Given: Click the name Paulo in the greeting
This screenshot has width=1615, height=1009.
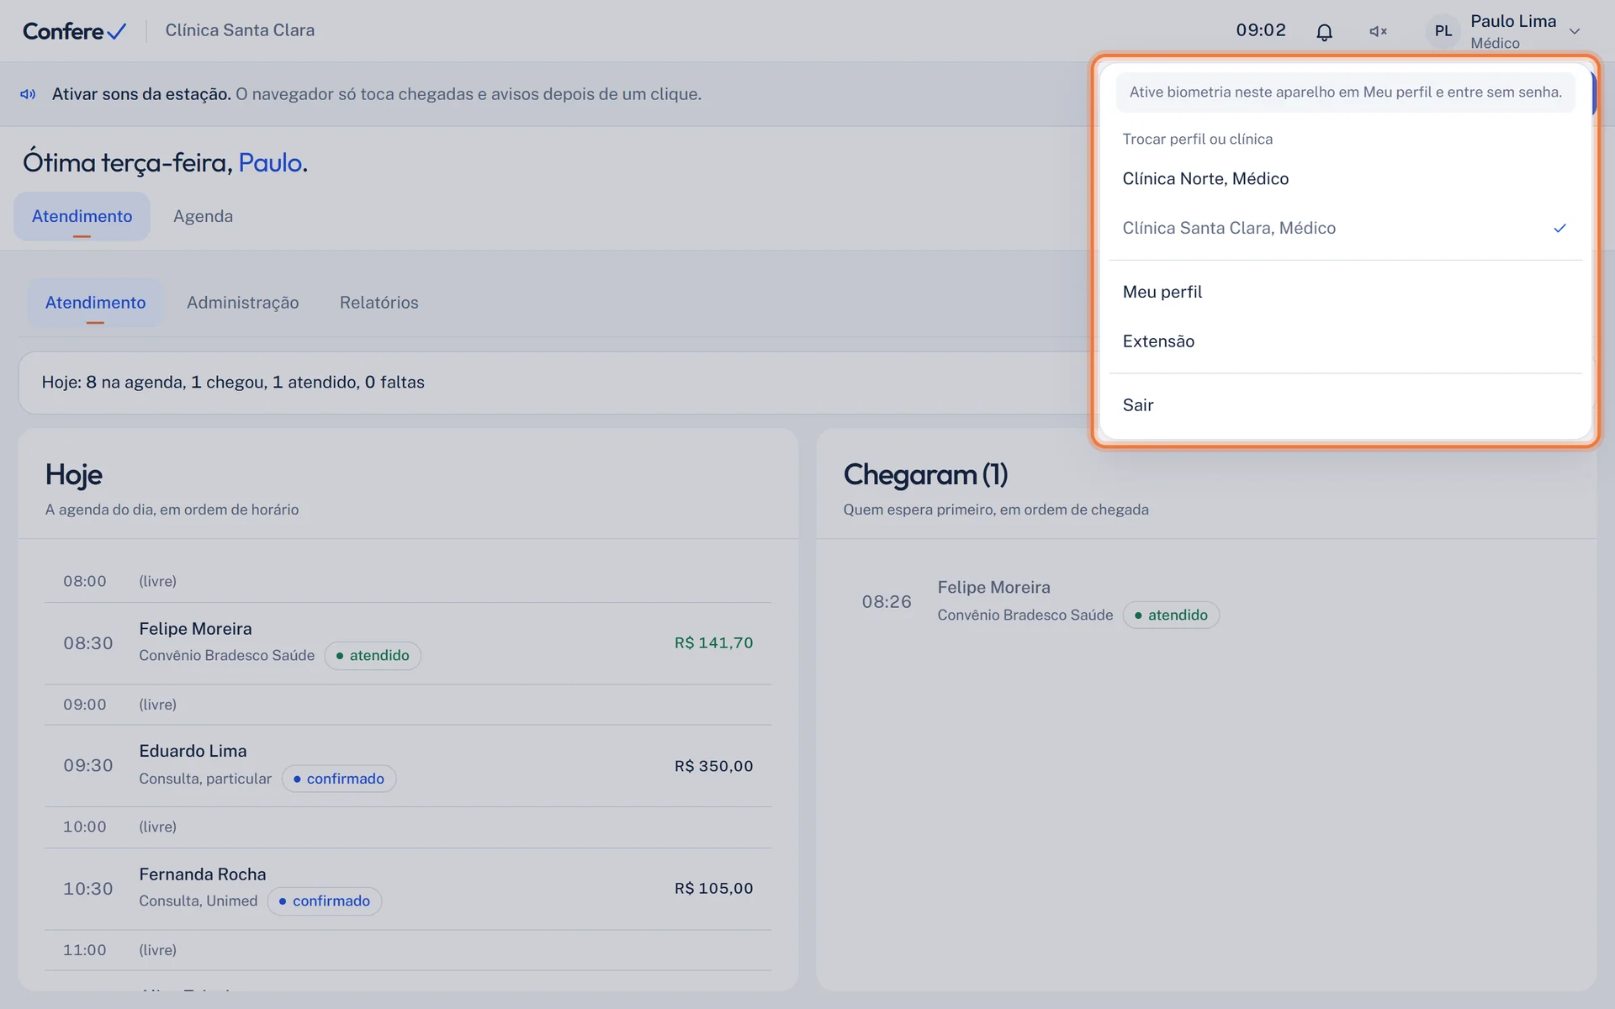Looking at the screenshot, I should (x=270, y=162).
